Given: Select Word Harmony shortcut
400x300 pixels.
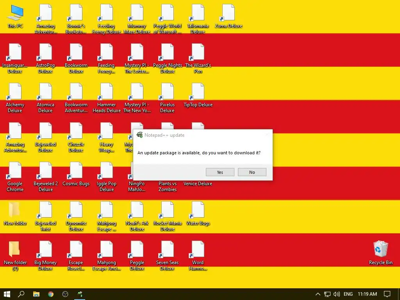Looking at the screenshot, I should [x=198, y=256].
